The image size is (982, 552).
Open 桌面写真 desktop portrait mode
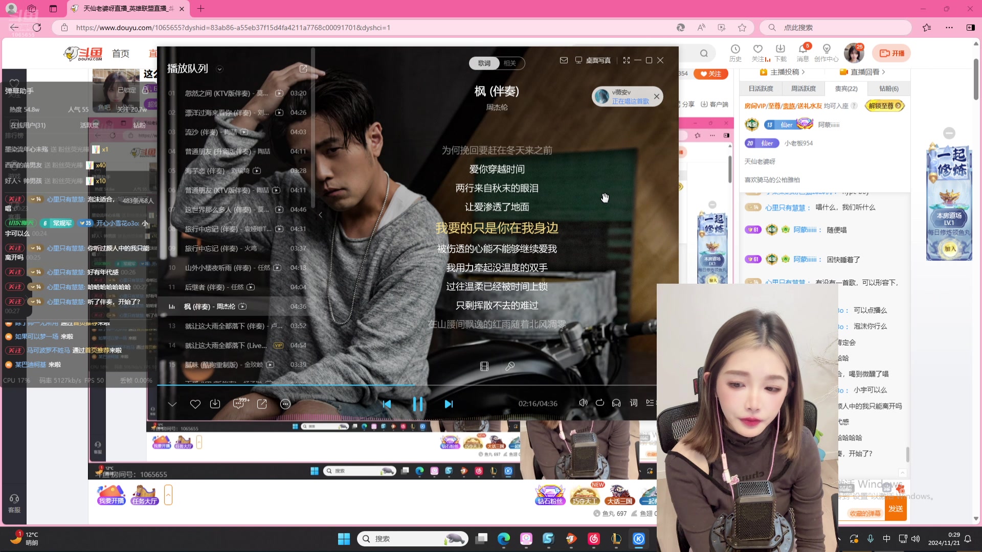(x=593, y=60)
